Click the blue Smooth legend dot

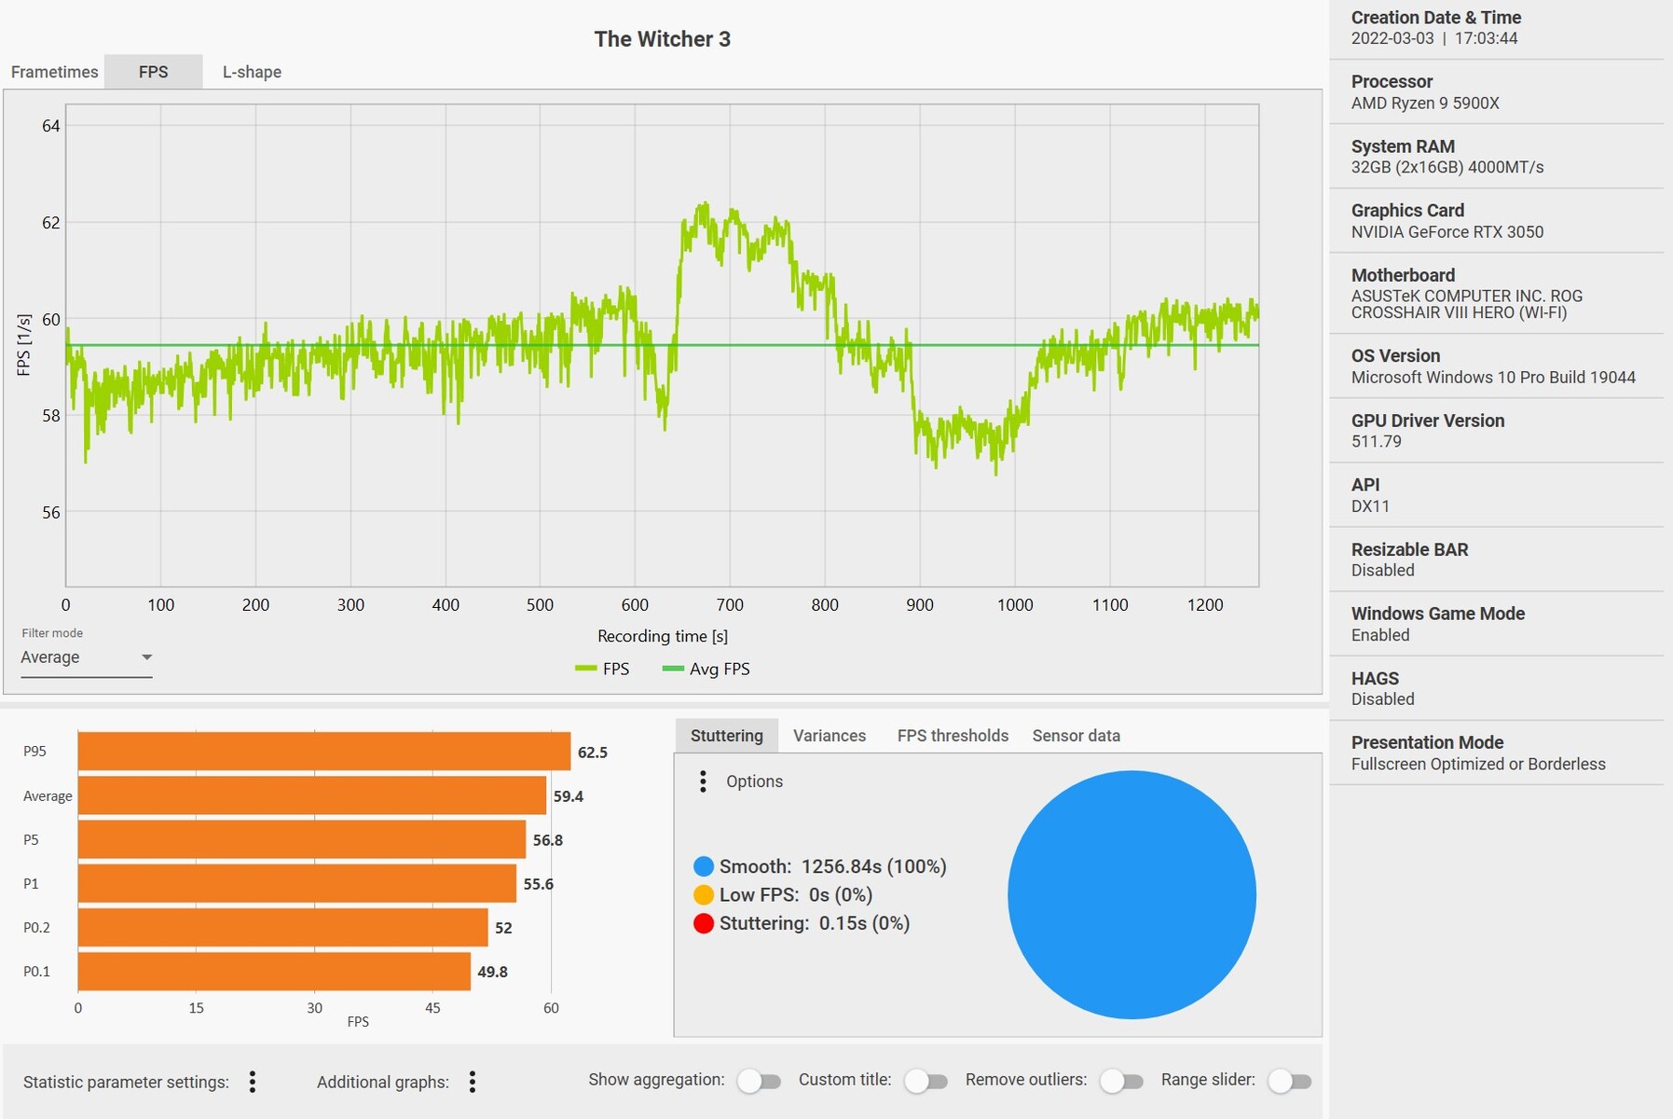coord(704,866)
